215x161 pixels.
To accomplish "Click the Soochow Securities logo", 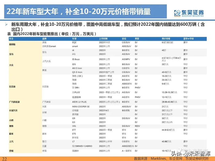I will pyautogui.click(x=189, y=13).
